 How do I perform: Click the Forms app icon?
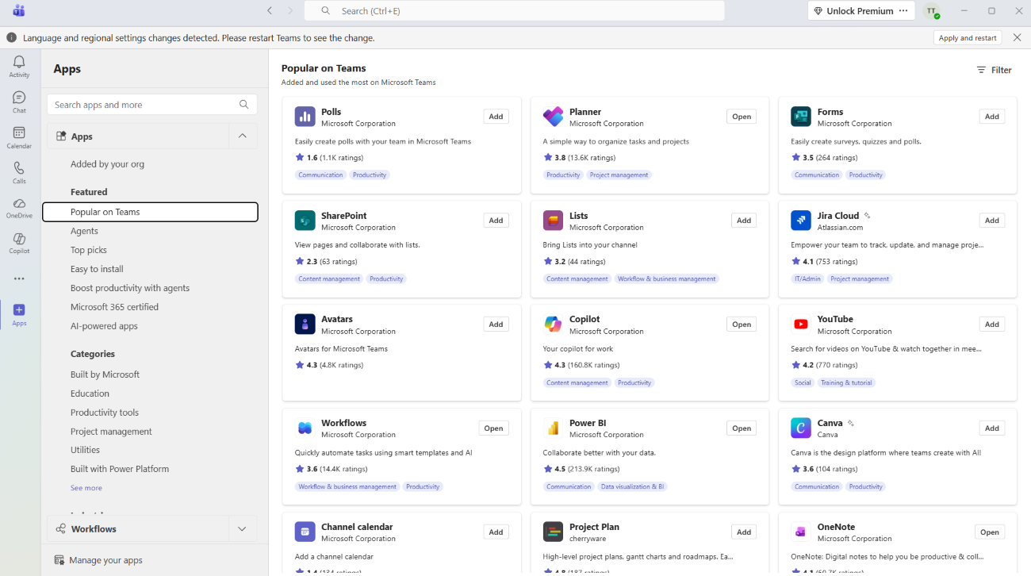pos(801,117)
